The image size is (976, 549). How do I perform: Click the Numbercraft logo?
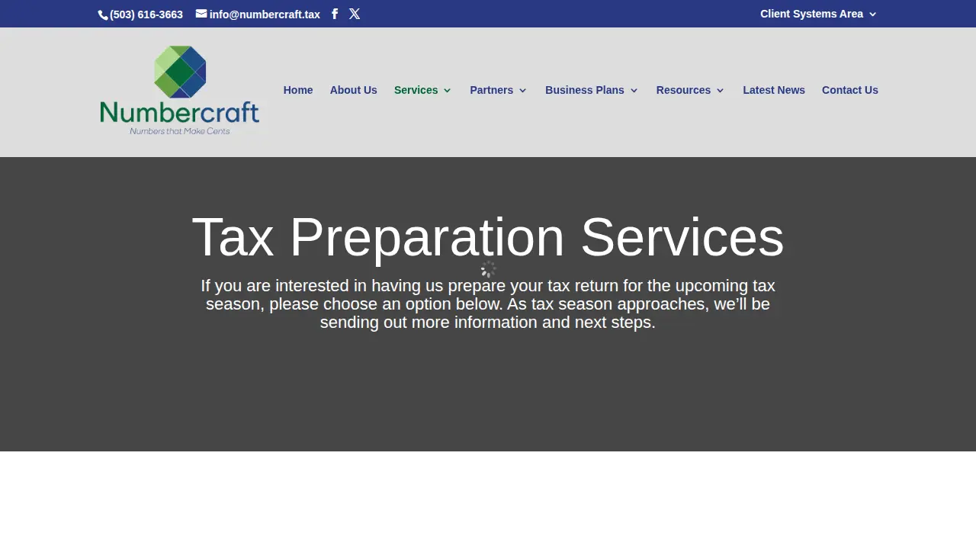(x=180, y=91)
